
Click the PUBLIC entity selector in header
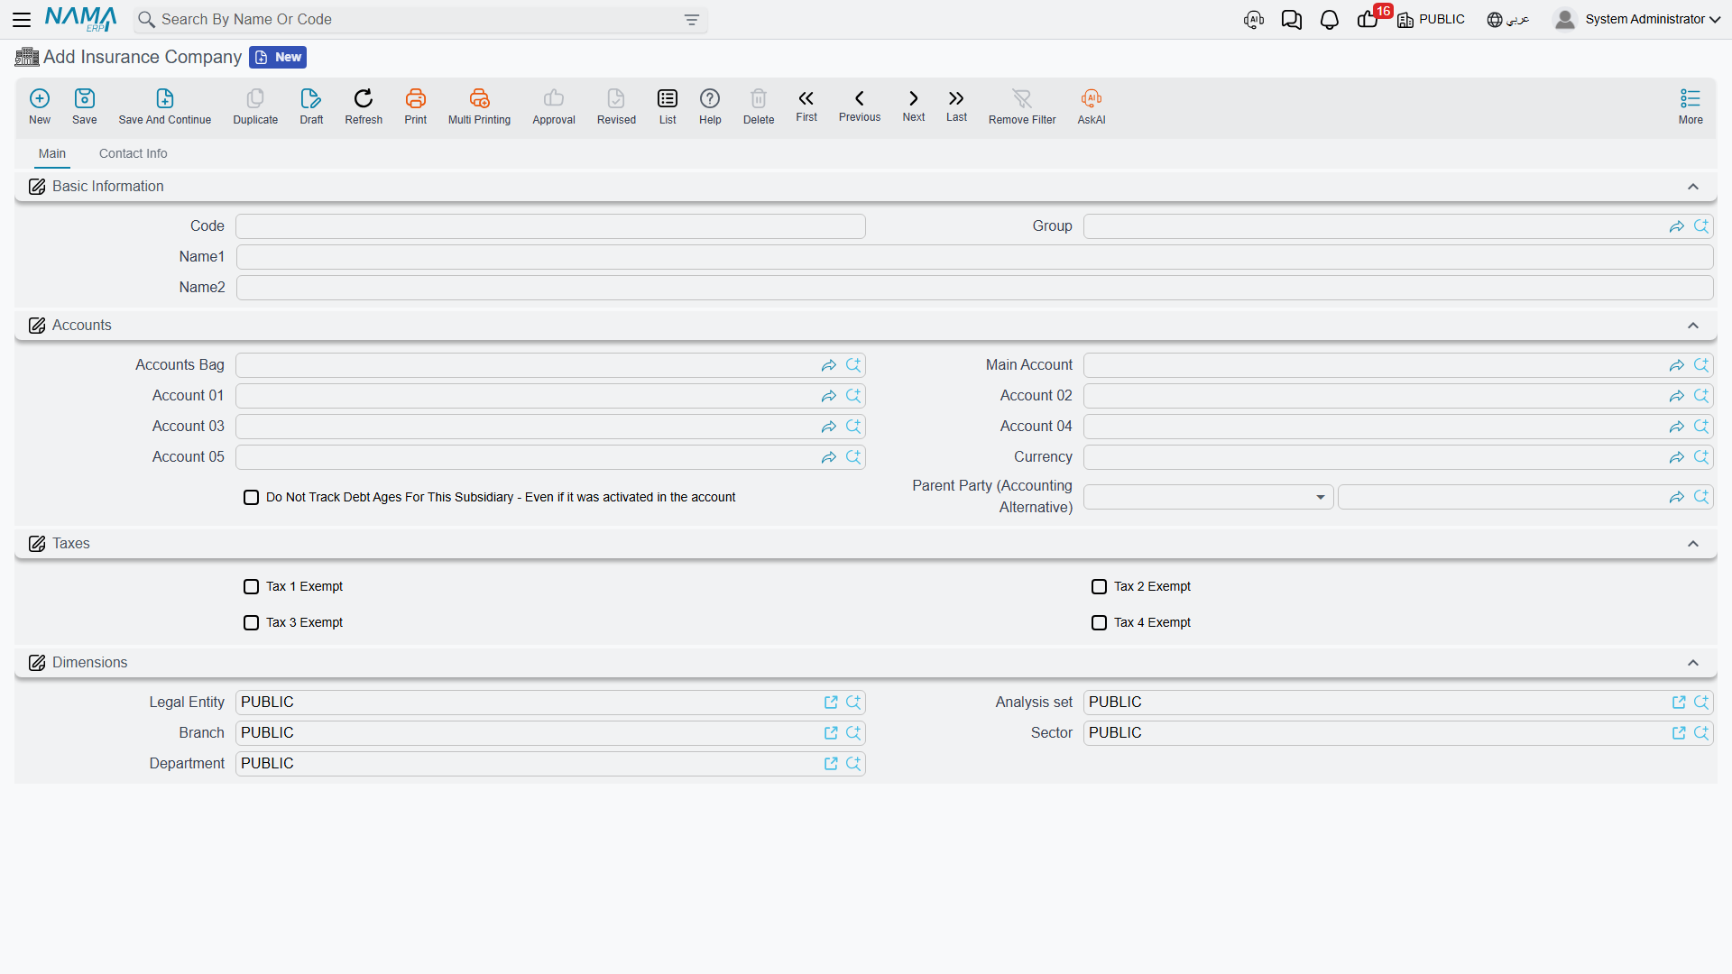point(1432,19)
